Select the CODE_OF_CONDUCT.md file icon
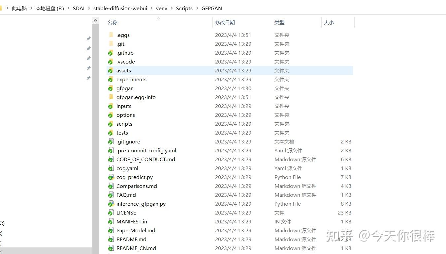446x254 pixels. [x=111, y=159]
